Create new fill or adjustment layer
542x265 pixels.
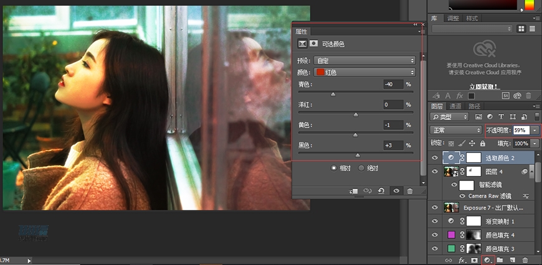[488, 260]
